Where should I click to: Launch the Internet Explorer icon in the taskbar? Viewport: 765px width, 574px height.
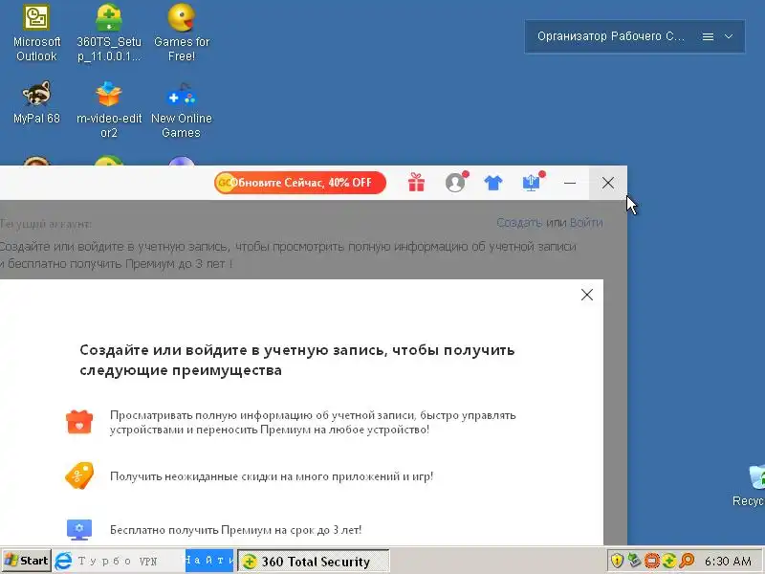[63, 561]
